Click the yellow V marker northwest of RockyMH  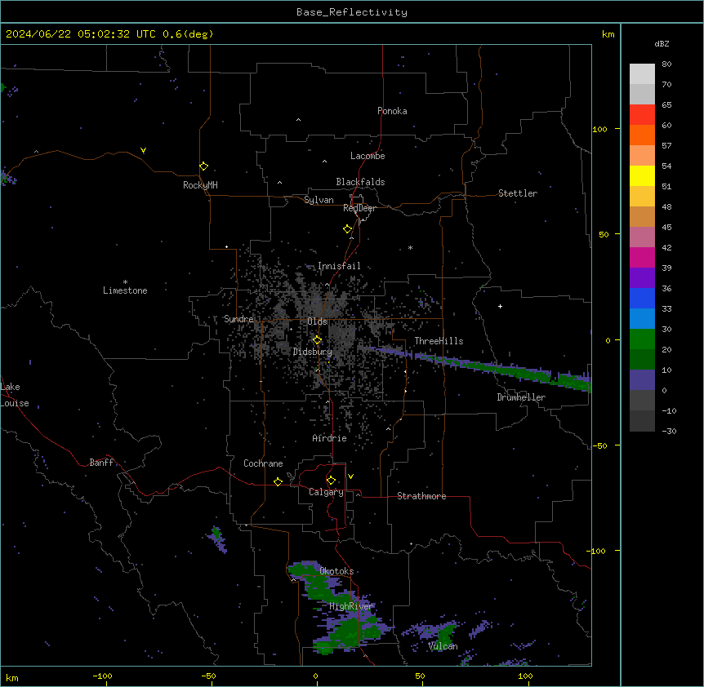point(143,150)
